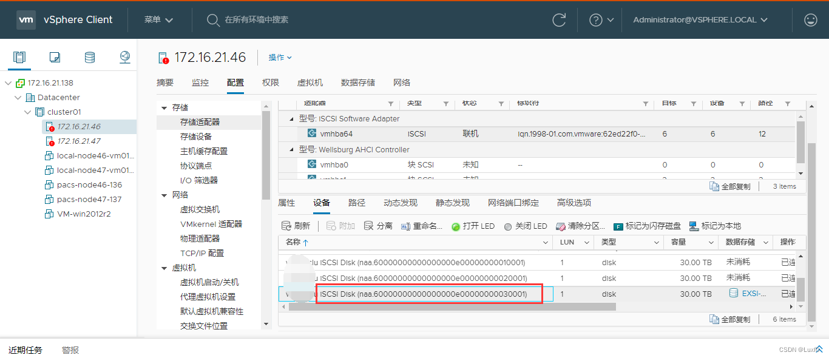Mark as local (标记为本地)
This screenshot has width=829, height=358.
[x=716, y=226]
